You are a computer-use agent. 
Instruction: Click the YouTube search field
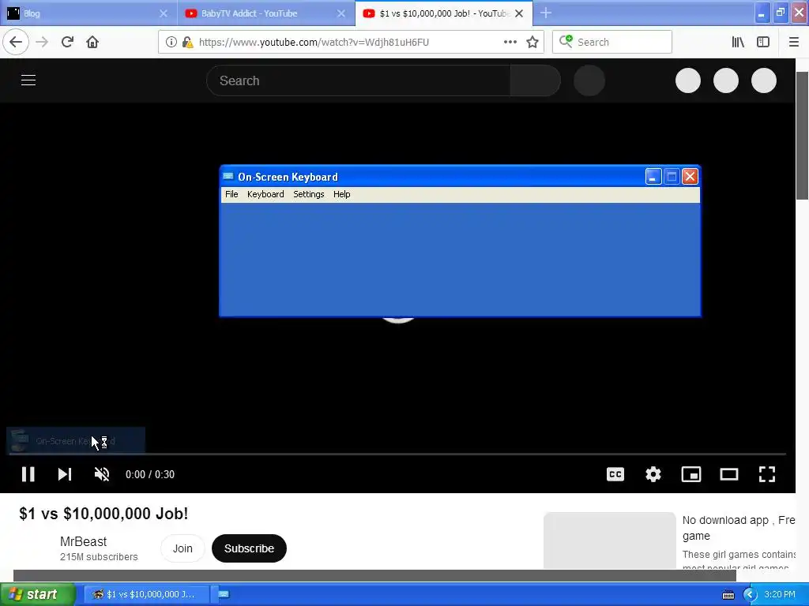coord(358,80)
